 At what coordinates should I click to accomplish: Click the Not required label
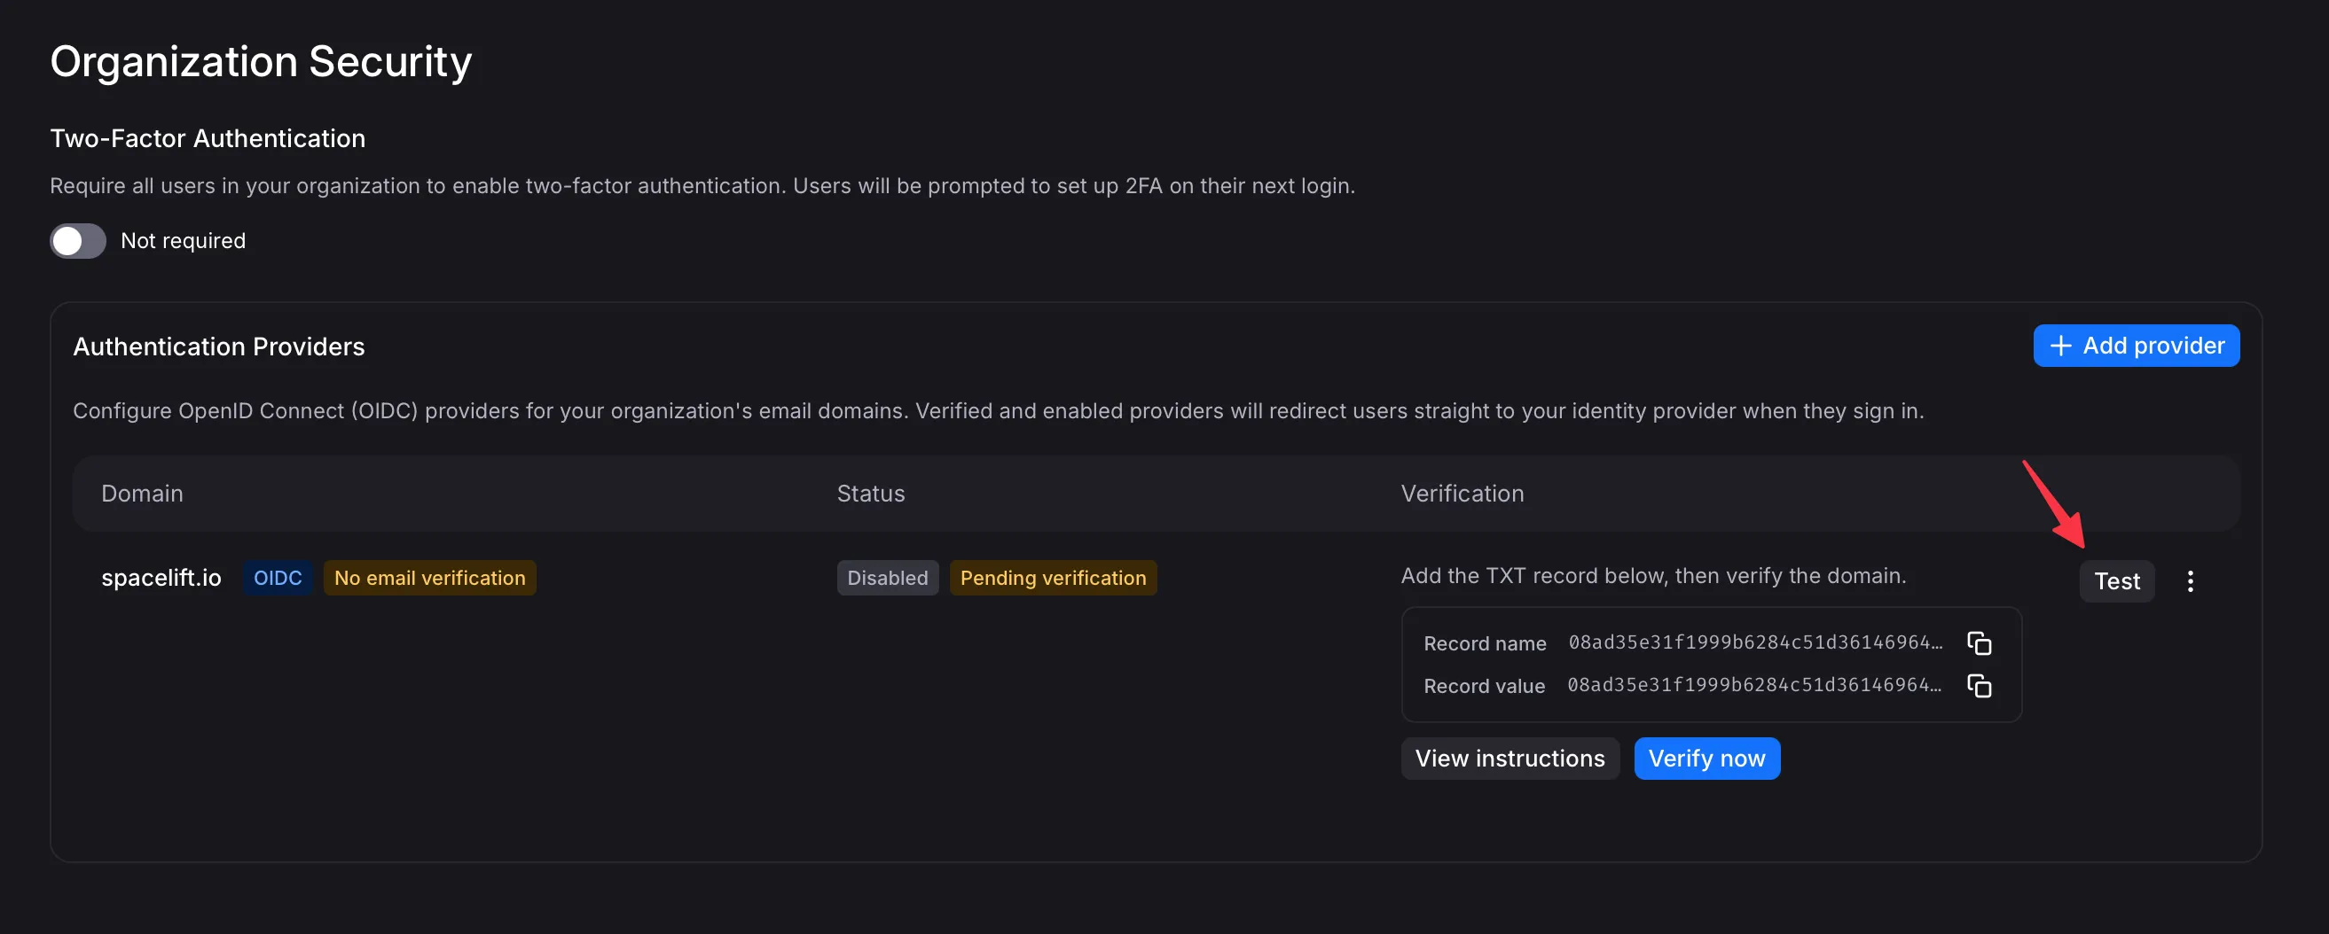point(183,241)
